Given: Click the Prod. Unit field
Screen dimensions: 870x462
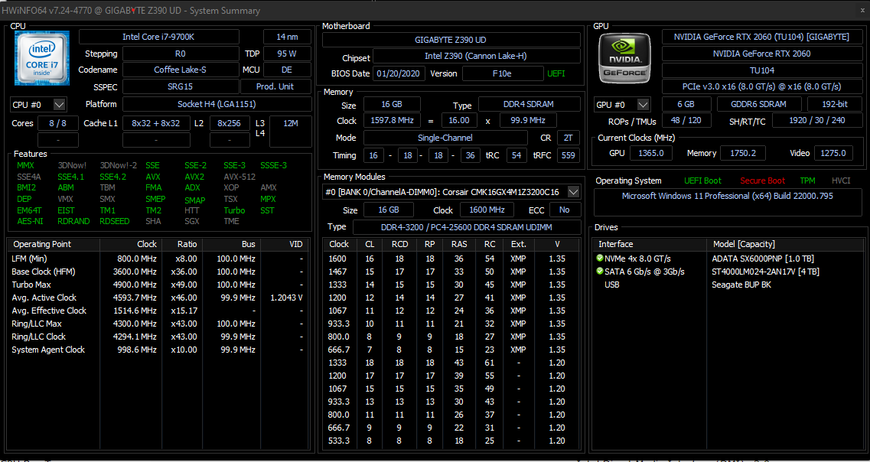Looking at the screenshot, I should pyautogui.click(x=275, y=86).
